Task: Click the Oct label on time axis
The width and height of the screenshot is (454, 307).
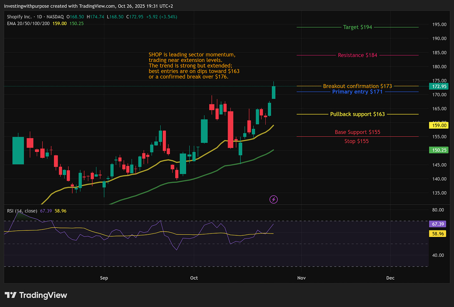Action: [194, 278]
